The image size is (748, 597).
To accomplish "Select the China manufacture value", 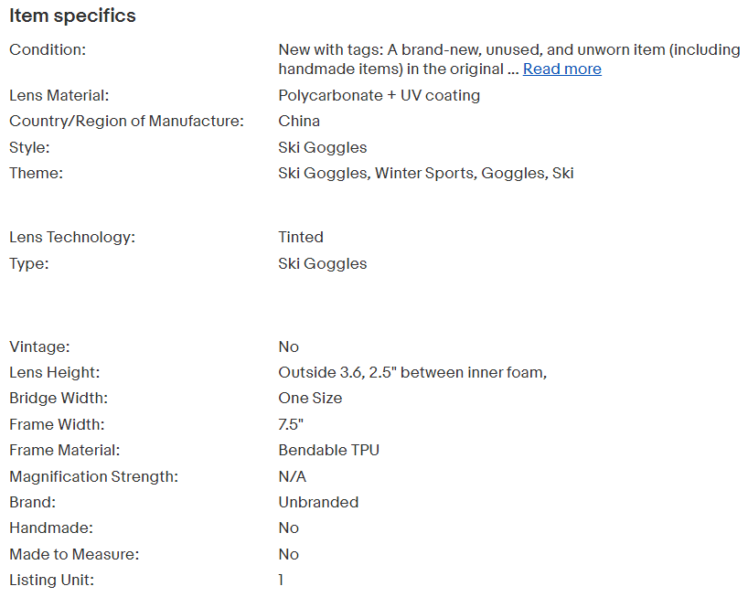I will pyautogui.click(x=299, y=121).
